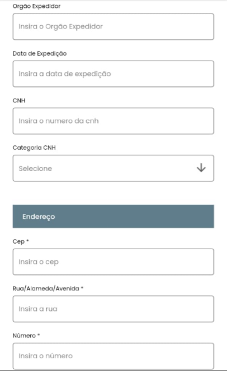The image size is (227, 371).
Task: Focus the Rua/Alameda/Avenida street field
Action: click(114, 309)
